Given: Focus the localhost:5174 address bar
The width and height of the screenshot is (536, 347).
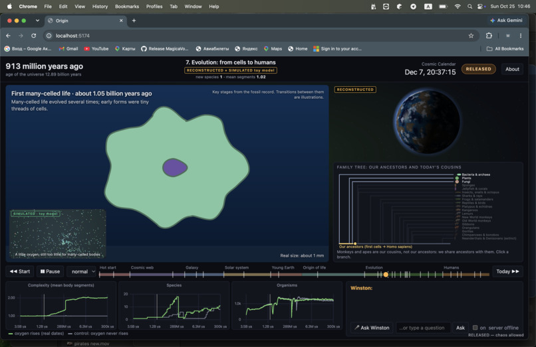Looking at the screenshot, I should tap(260, 35).
